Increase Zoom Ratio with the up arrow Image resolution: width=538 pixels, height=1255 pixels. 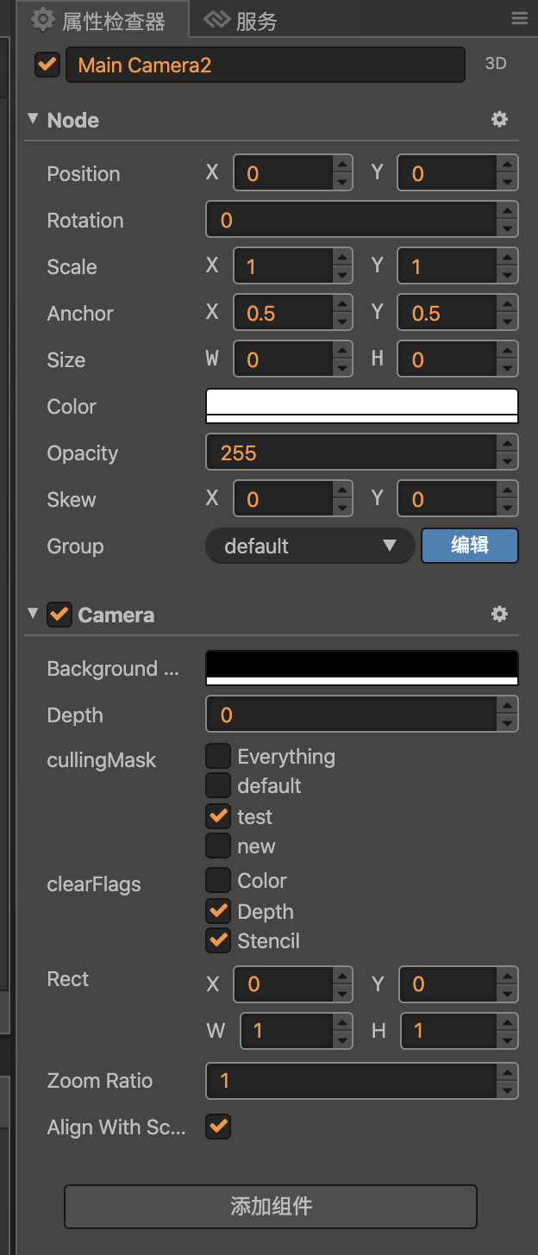click(508, 1071)
